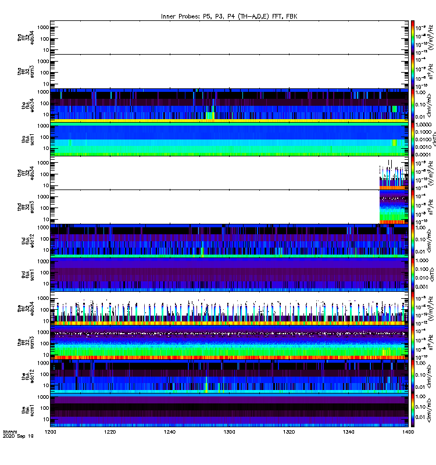Click the thd fff scm3 data burst near 1355
The height and width of the screenshot is (465, 436).
coord(394,207)
